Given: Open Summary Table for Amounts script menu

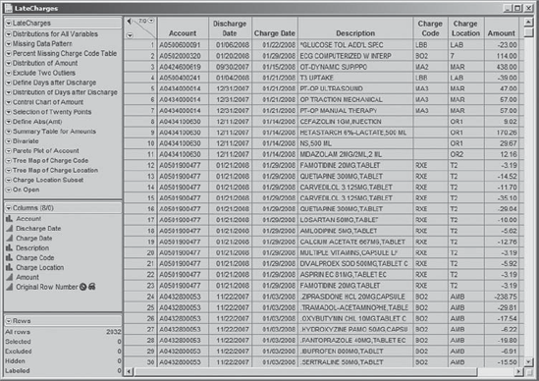Looking at the screenshot, I should [9, 132].
